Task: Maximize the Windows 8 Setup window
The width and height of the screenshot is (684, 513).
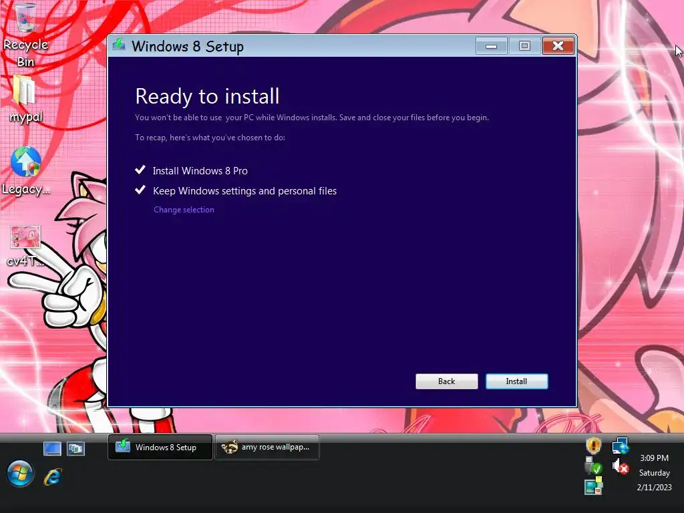Action: 524,46
